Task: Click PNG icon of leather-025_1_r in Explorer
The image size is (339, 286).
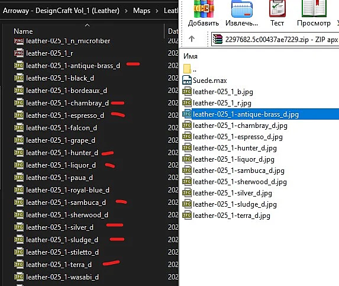Action: [19, 53]
